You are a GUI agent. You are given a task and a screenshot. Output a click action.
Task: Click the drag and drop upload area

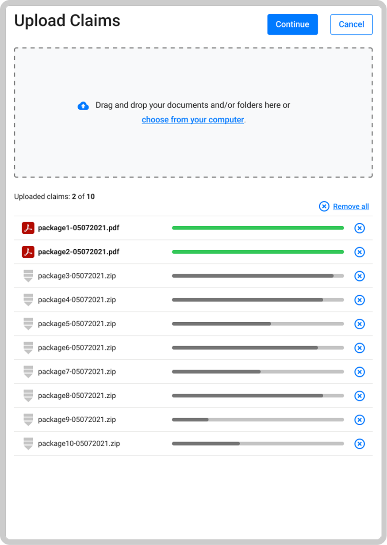(x=193, y=113)
